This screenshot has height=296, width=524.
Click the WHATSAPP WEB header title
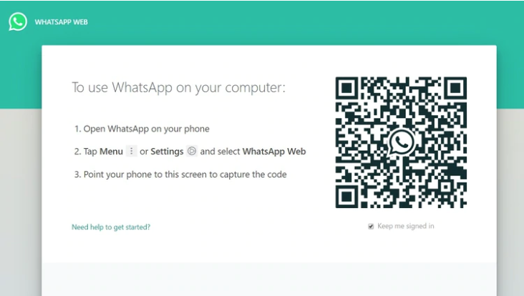tap(61, 22)
